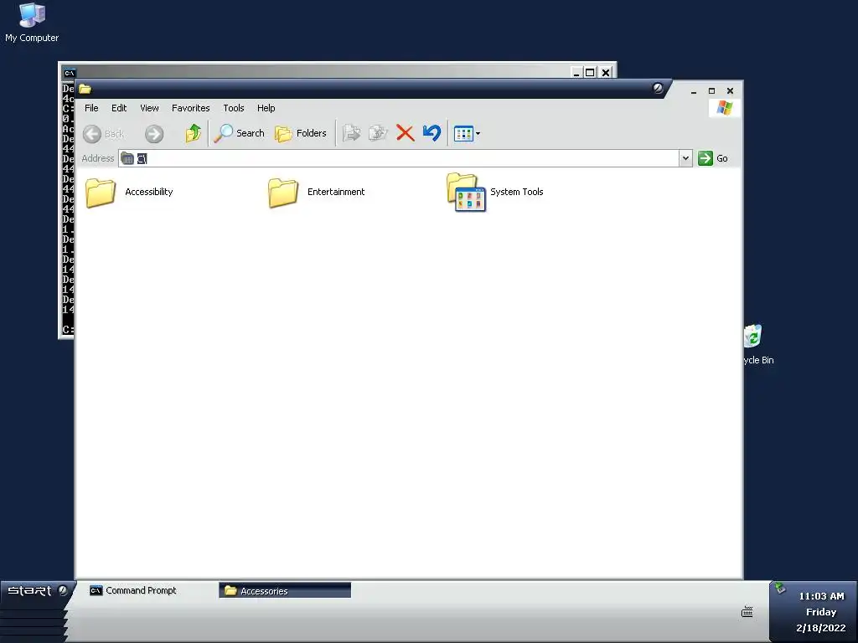Close the Accessories explorer window
Screen dimensions: 858x643
[730, 91]
